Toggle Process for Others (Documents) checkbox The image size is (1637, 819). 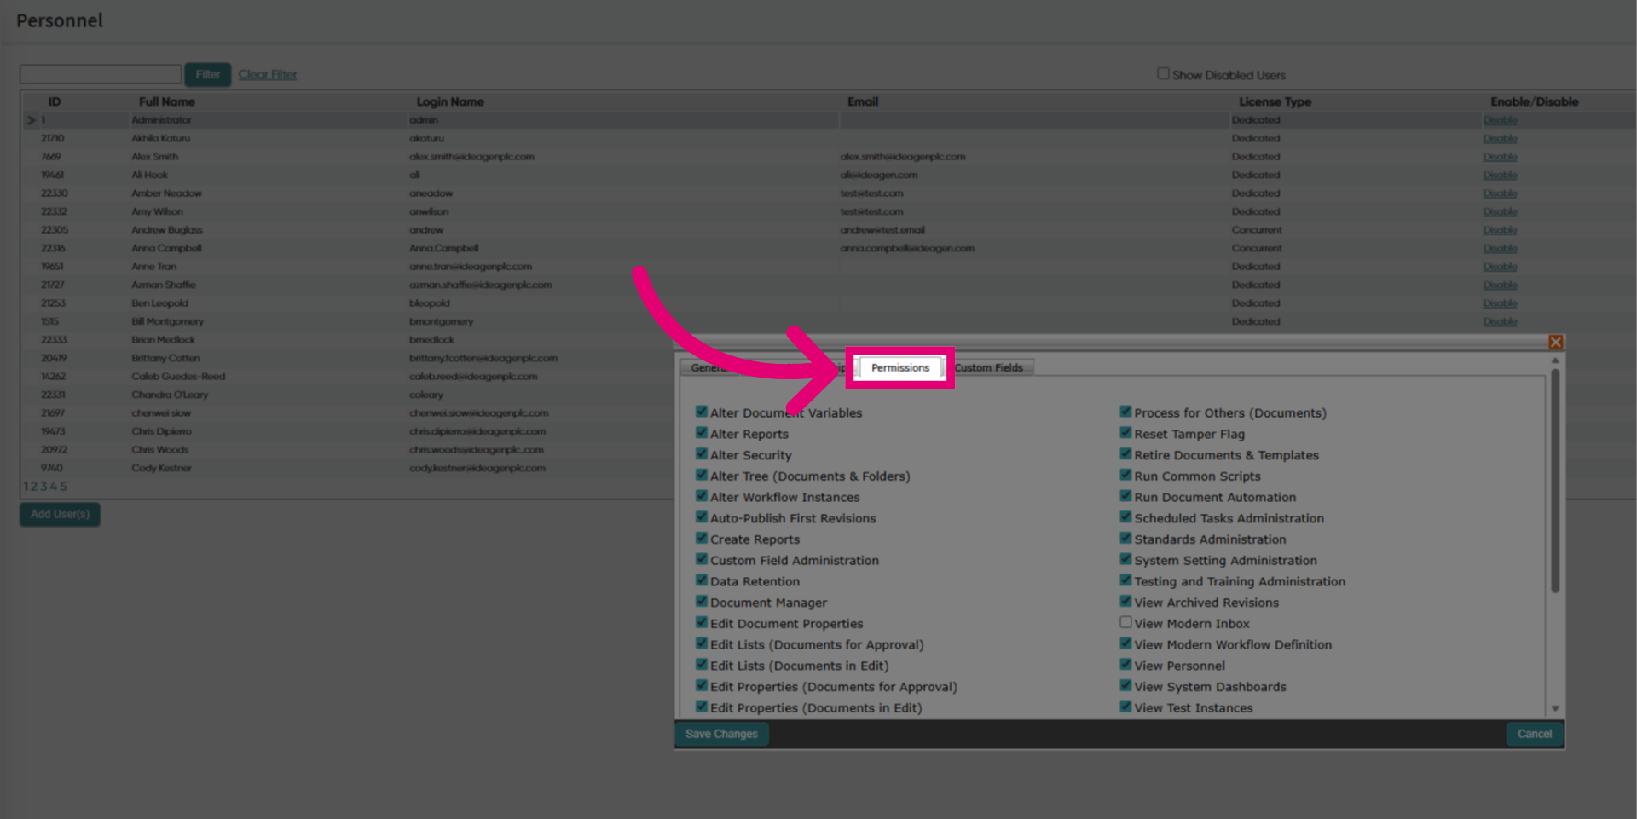tap(1125, 412)
